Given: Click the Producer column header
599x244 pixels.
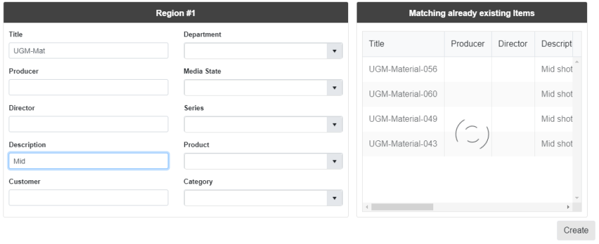Looking at the screenshot, I should (468, 44).
